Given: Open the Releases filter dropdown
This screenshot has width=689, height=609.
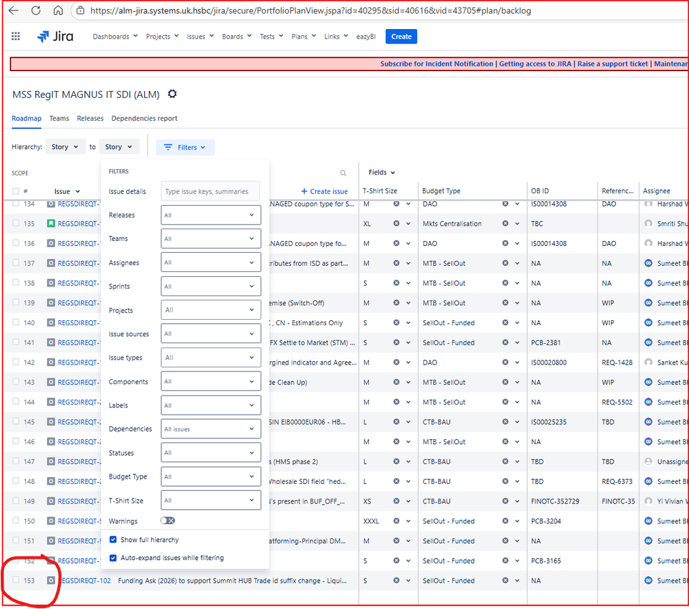Looking at the screenshot, I should tap(210, 215).
